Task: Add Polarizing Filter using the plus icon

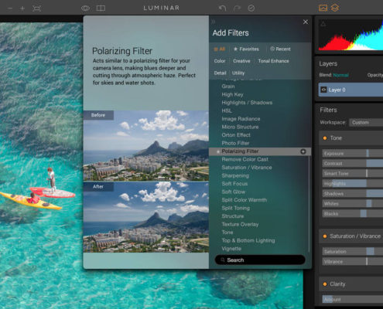Action: click(303, 151)
